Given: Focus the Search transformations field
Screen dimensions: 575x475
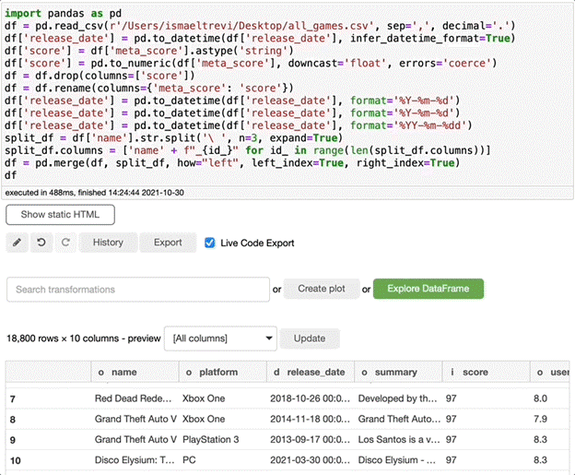Looking at the screenshot, I should 136,290.
